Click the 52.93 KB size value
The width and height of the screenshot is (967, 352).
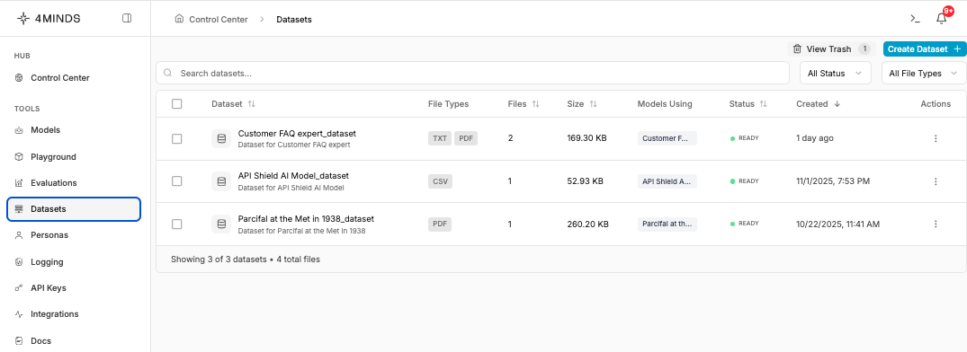585,181
